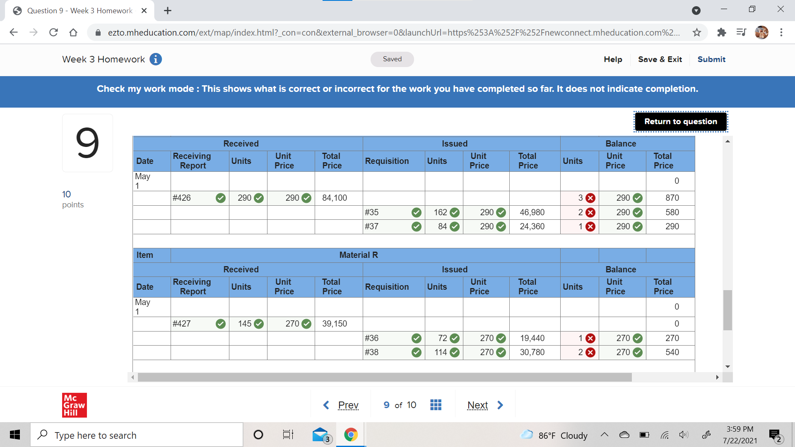Click the Return to question button

(680, 121)
